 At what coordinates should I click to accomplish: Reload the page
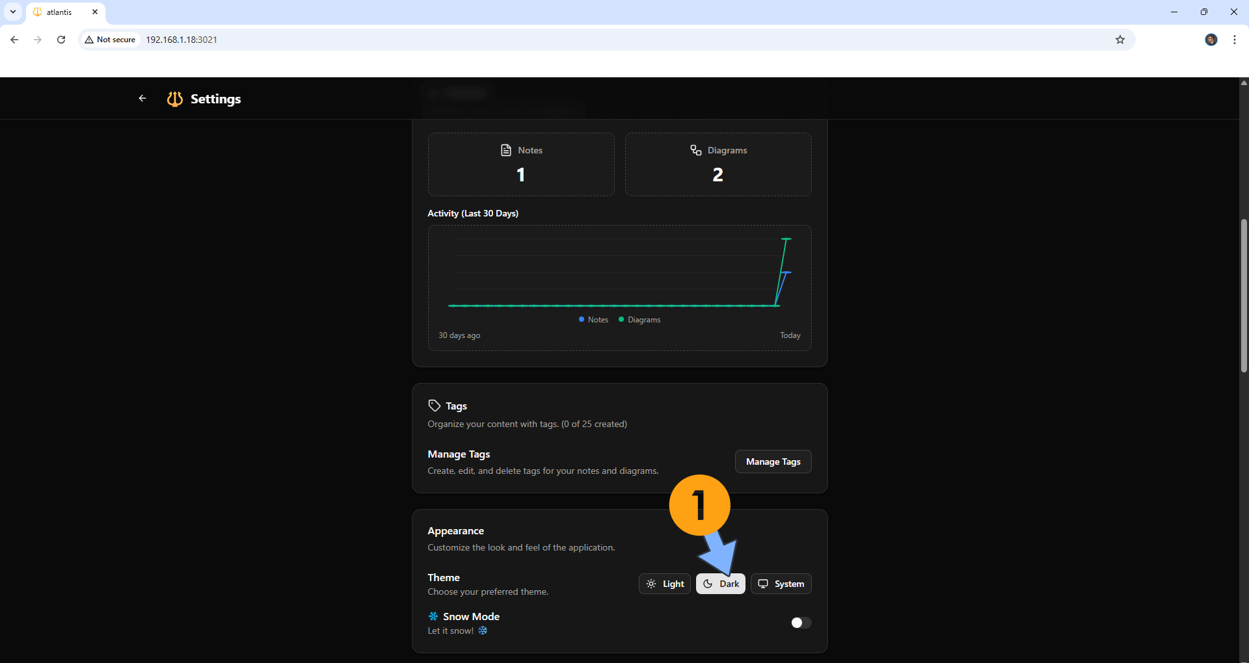click(x=60, y=40)
